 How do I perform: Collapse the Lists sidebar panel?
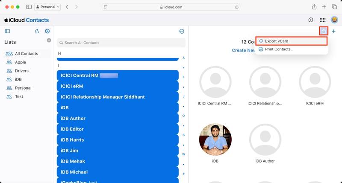tap(7, 31)
